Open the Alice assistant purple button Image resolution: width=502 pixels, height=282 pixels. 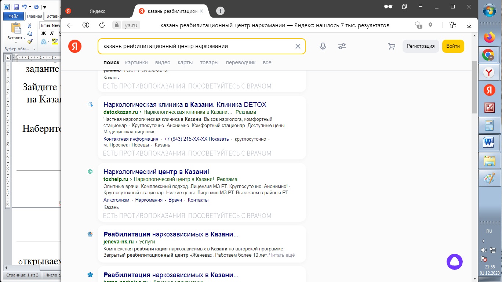point(455,262)
